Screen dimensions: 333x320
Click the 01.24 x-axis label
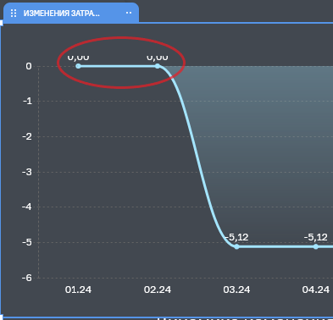point(78,290)
